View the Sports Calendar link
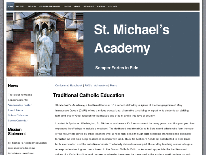Viewport: 206px width, 155px height. tap(18, 121)
